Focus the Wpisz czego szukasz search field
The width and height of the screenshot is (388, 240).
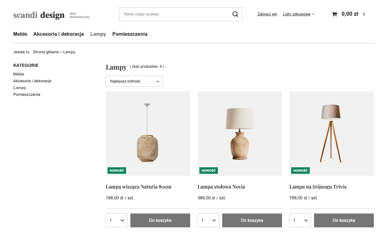pyautogui.click(x=176, y=14)
